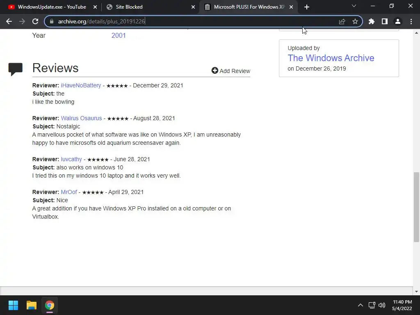Open the tab search chevron
The width and height of the screenshot is (420, 315).
pos(354,6)
